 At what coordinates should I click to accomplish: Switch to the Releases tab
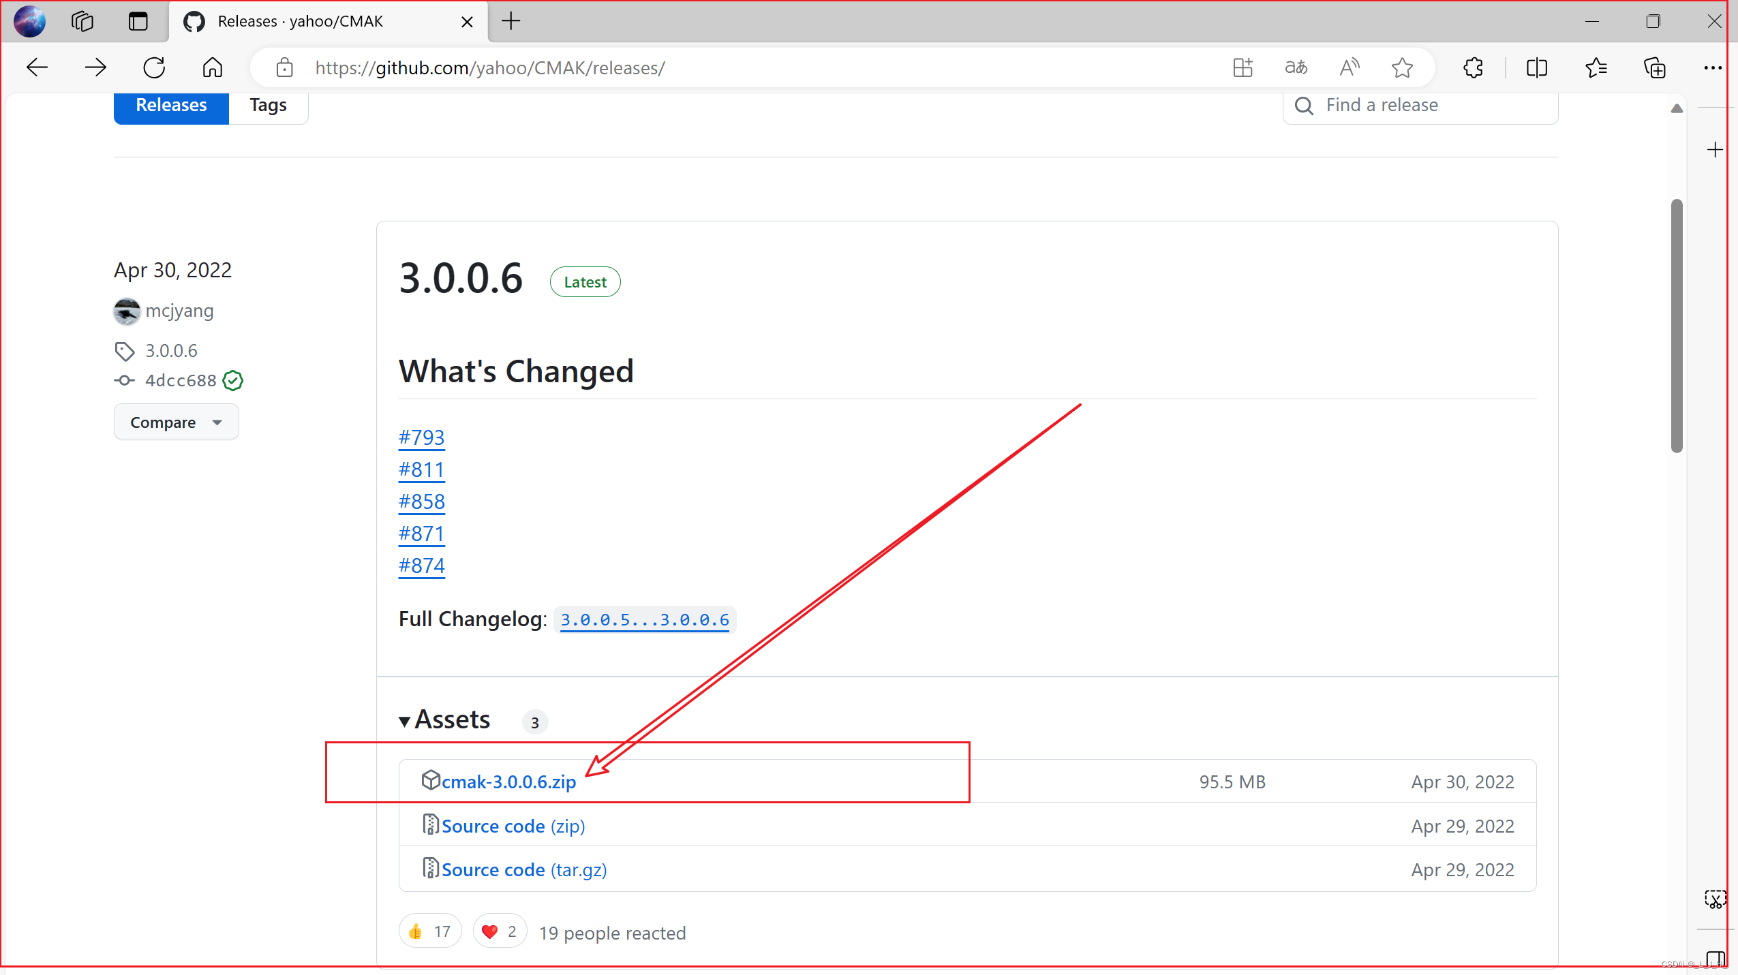click(x=170, y=105)
